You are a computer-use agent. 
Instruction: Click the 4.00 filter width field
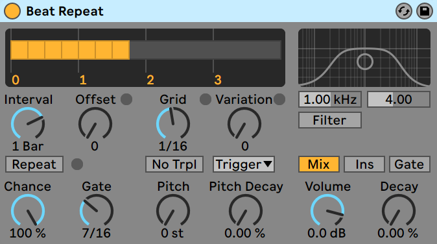coord(399,99)
